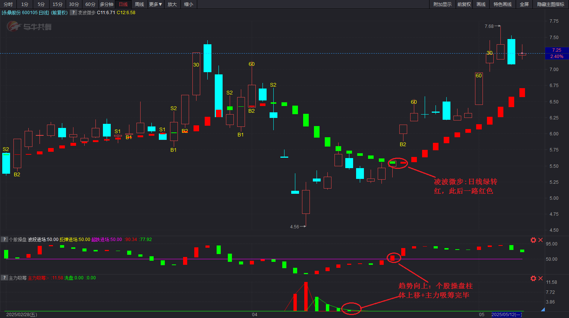
Task: Click the 2.40% change label
Action: tap(557, 57)
